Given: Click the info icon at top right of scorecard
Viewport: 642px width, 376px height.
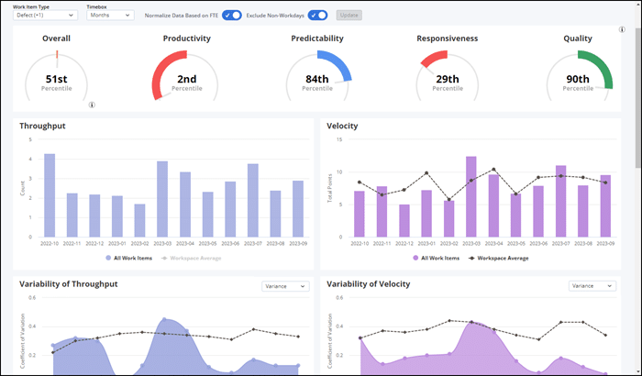Looking at the screenshot, I should [x=622, y=29].
